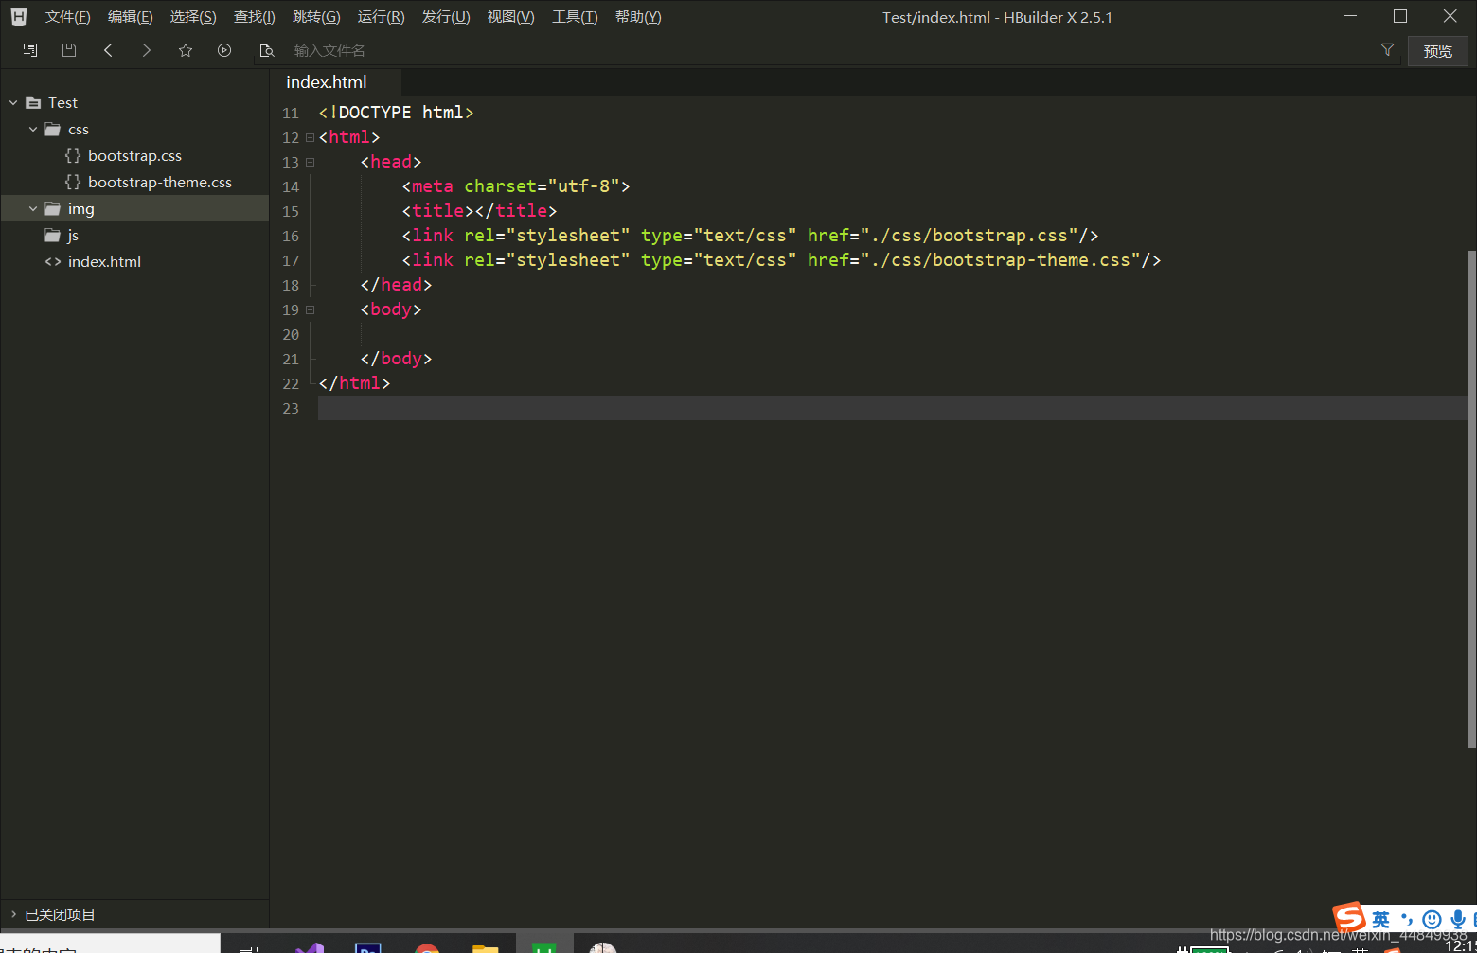
Task: Click the Sogou S input method logo
Action: (x=1348, y=917)
